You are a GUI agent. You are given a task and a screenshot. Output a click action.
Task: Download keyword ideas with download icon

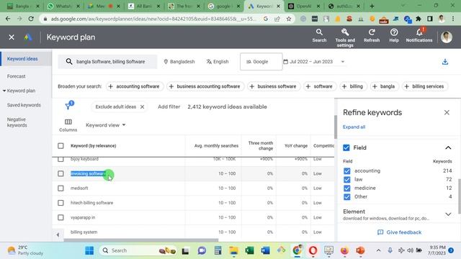pyautogui.click(x=445, y=62)
